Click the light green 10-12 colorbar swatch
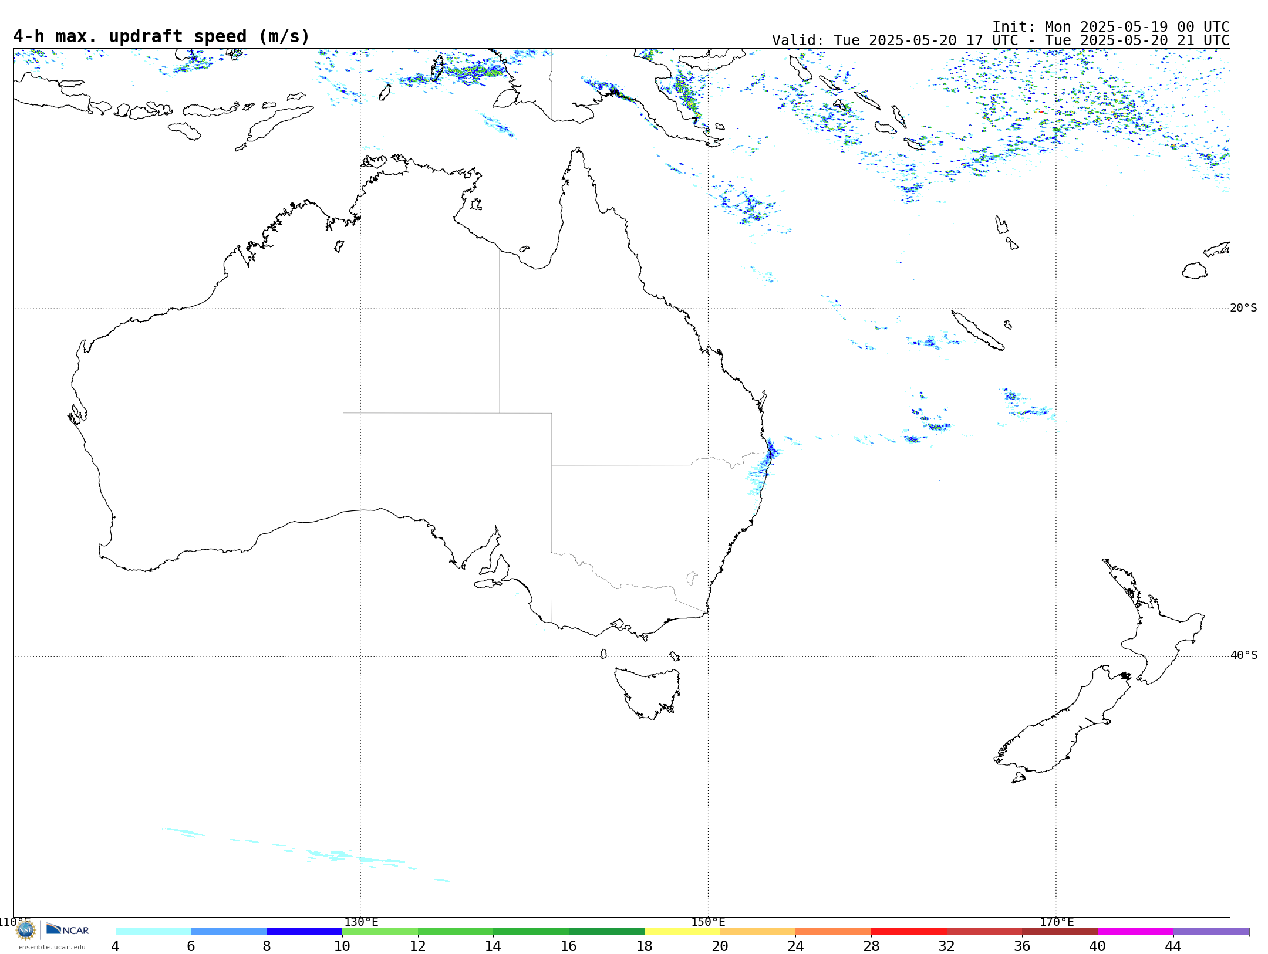The width and height of the screenshot is (1268, 954). (x=380, y=932)
